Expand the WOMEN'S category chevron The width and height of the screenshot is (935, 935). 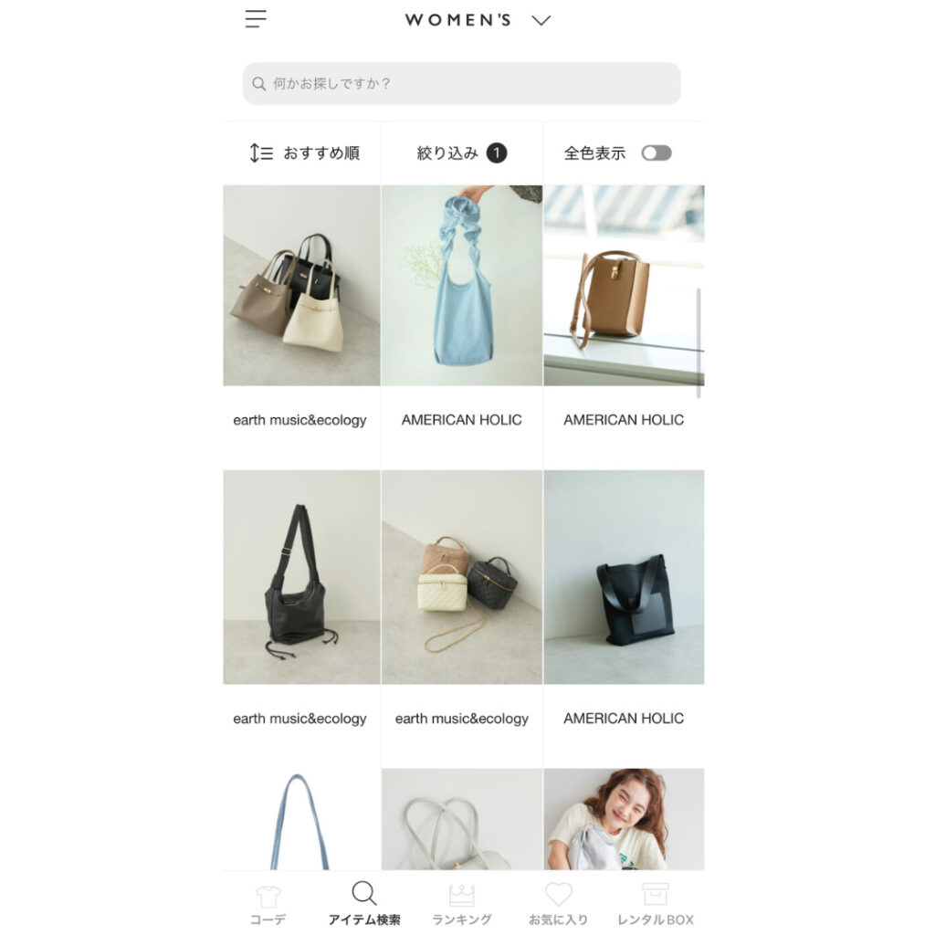[541, 21]
